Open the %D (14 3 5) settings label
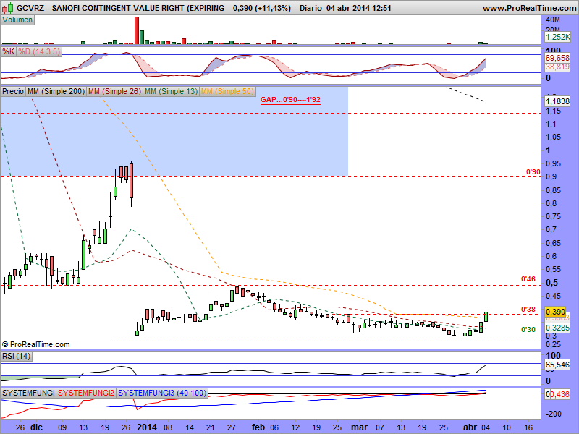579x434 pixels. pos(39,51)
